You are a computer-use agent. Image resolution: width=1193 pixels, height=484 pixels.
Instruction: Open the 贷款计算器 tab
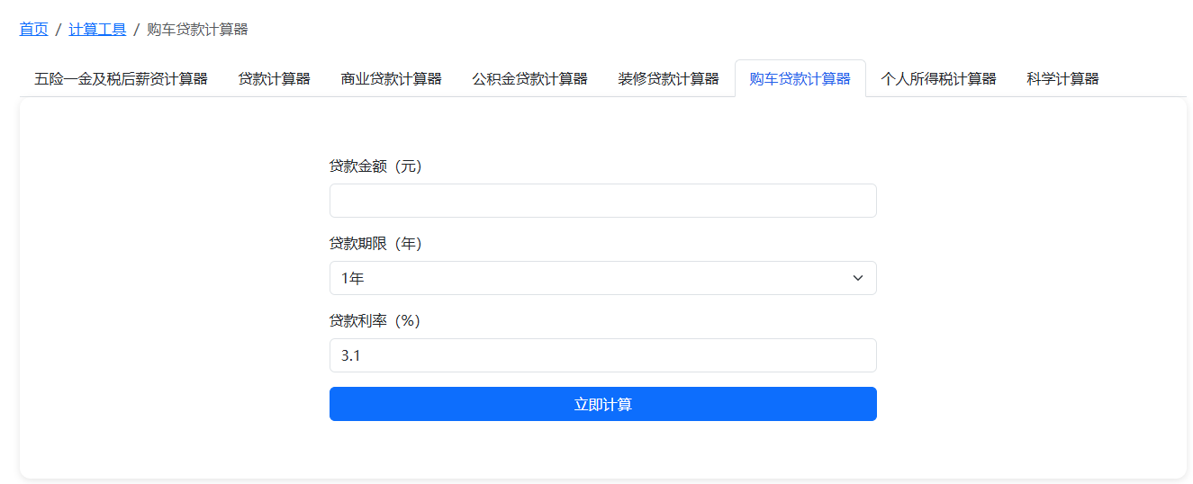coord(275,78)
